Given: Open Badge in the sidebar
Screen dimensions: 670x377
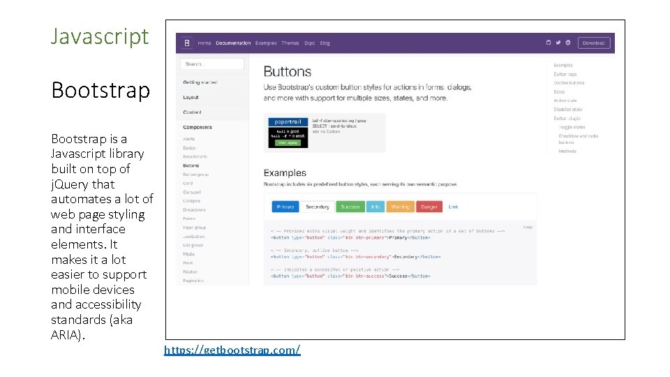Looking at the screenshot, I should click(x=189, y=148).
